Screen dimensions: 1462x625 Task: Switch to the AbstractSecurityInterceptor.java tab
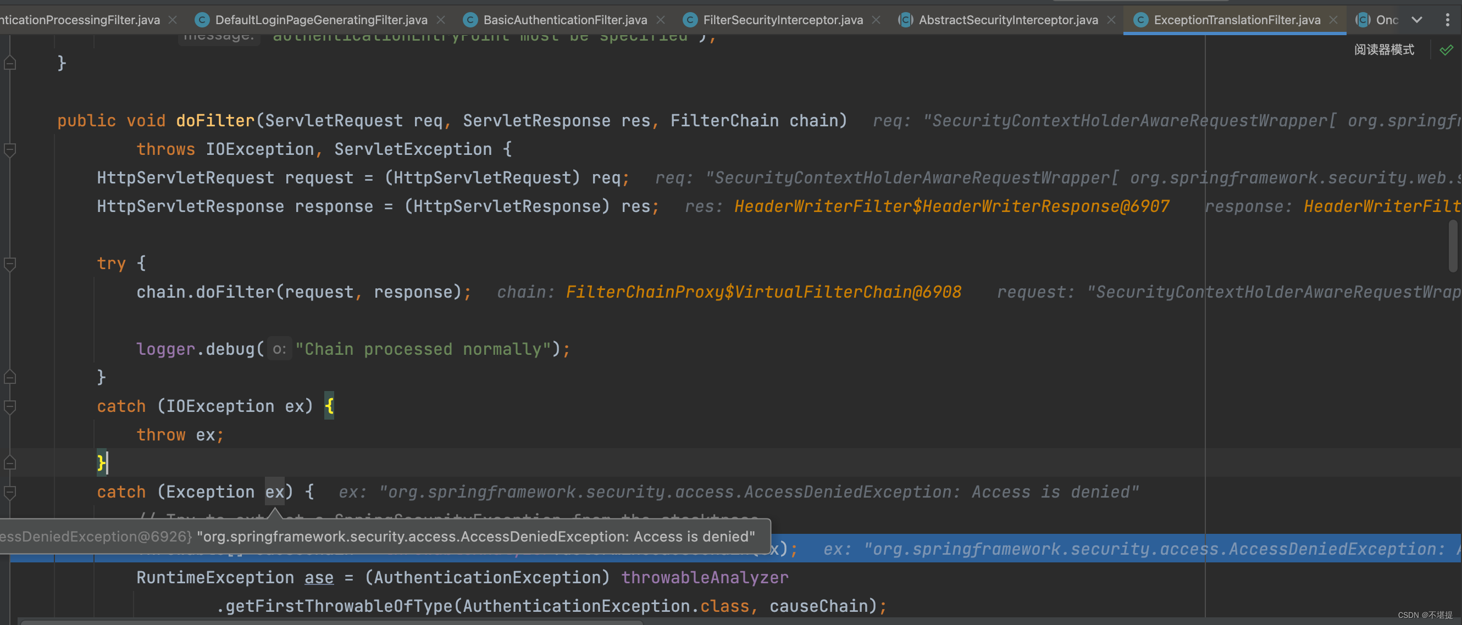coord(1008,20)
